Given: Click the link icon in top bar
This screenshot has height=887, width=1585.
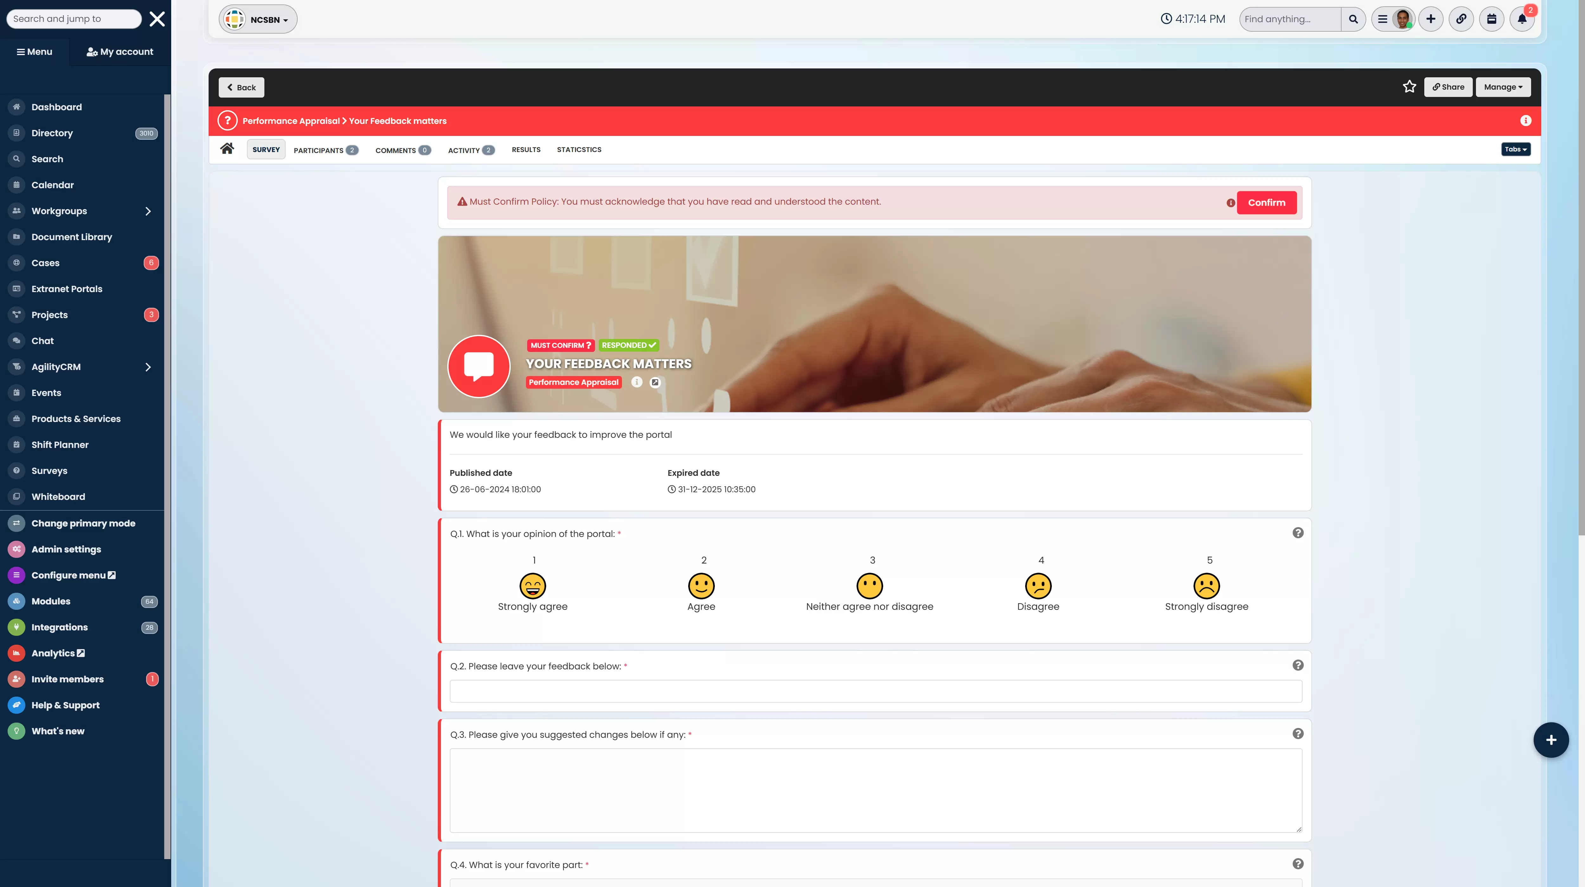Looking at the screenshot, I should tap(1461, 19).
